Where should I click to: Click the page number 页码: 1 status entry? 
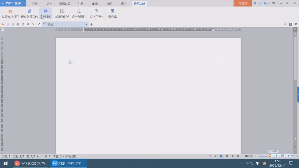pyautogui.click(x=6, y=156)
